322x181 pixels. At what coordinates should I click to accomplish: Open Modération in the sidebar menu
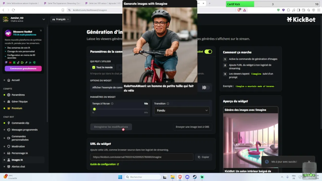(18, 146)
